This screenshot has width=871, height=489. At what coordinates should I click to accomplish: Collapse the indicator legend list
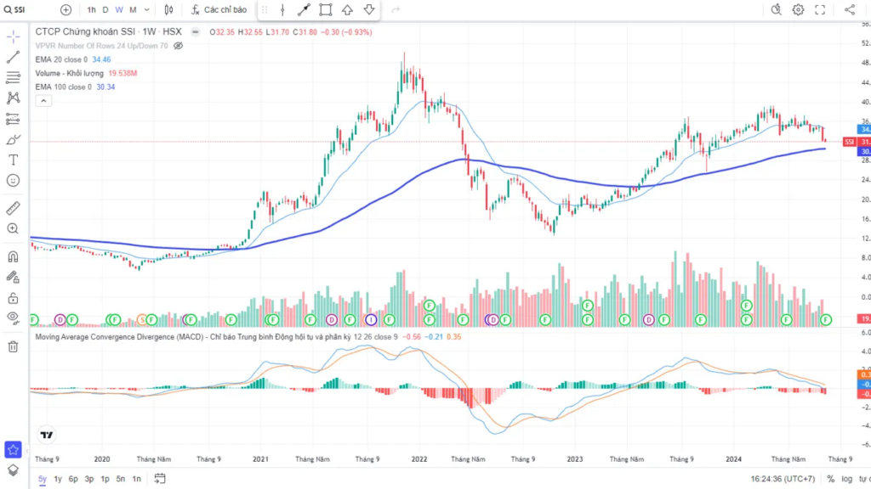point(43,100)
